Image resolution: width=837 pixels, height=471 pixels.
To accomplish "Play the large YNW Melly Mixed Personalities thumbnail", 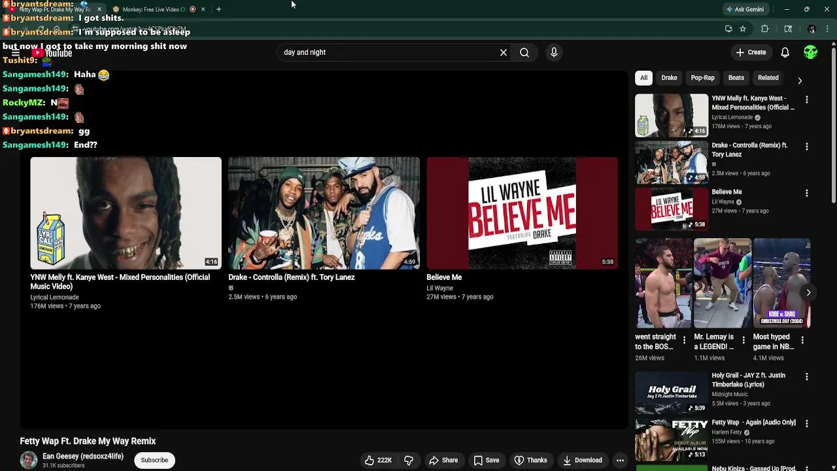I will (x=126, y=213).
